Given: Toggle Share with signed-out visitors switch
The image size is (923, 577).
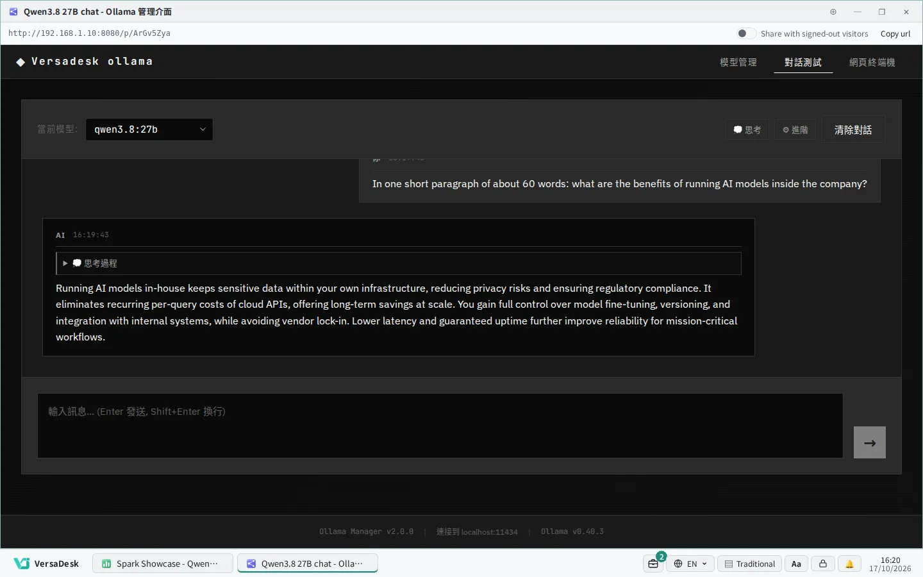Looking at the screenshot, I should tap(746, 33).
